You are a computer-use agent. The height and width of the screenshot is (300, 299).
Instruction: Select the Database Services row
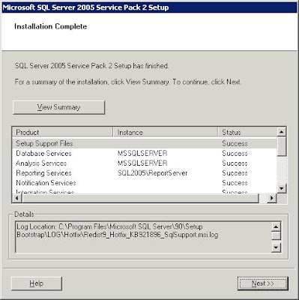[145, 153]
